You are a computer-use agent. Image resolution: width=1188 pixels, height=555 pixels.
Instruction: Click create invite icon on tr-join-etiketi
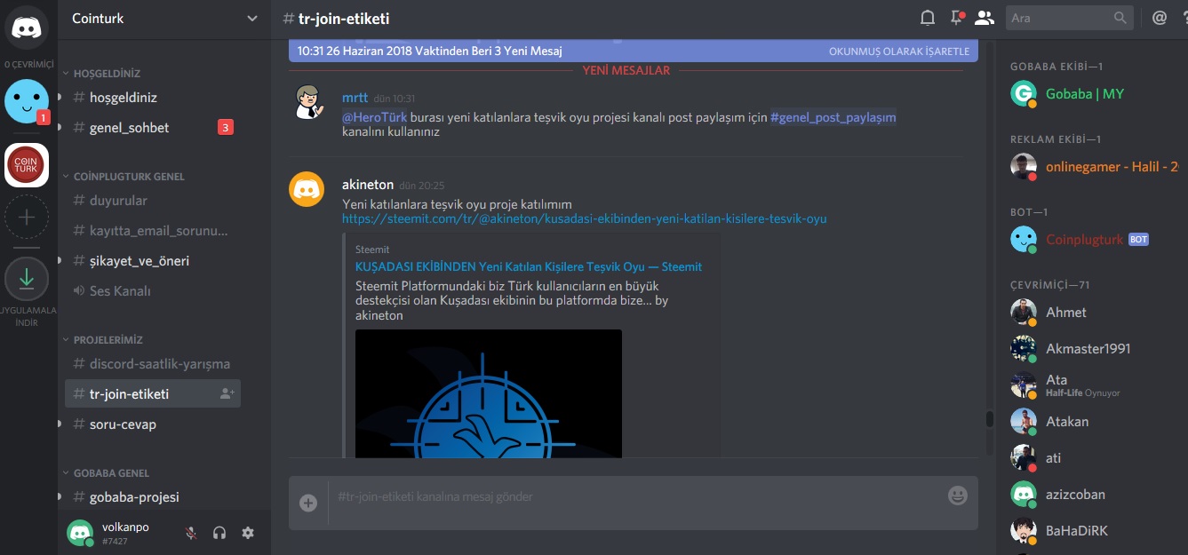click(227, 393)
